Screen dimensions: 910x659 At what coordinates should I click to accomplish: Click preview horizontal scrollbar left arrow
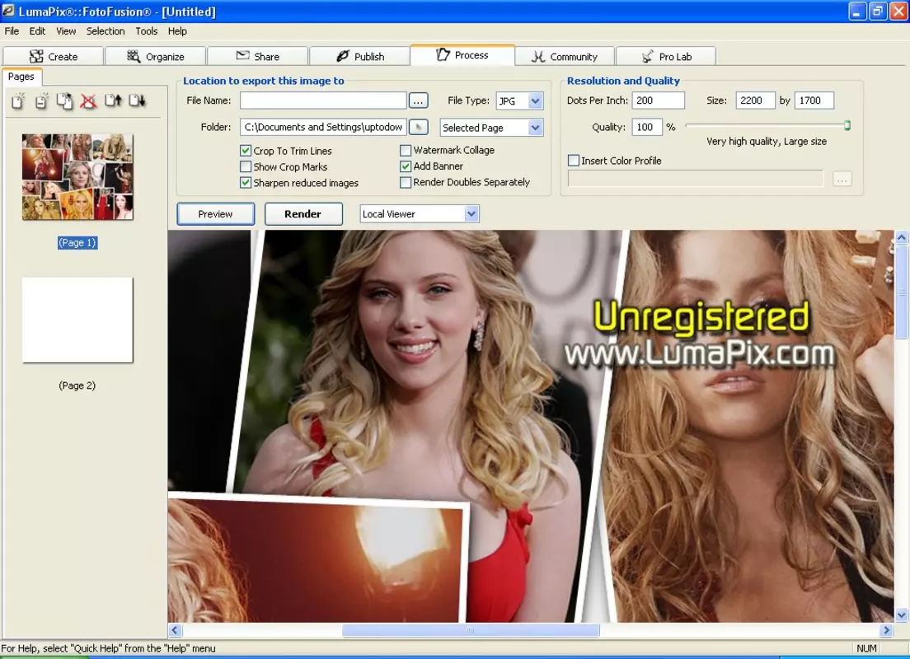coord(176,630)
